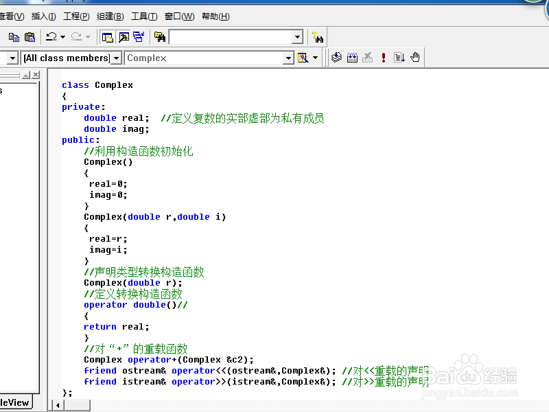Expand the docked workspace pane triangle button
549x412 pixels.
(26, 75)
